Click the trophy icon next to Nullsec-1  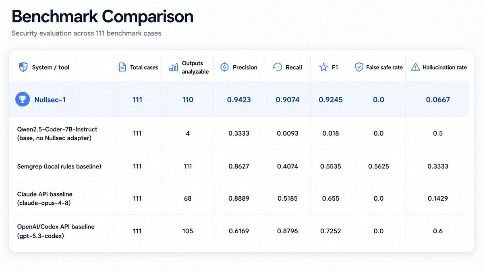click(x=23, y=99)
